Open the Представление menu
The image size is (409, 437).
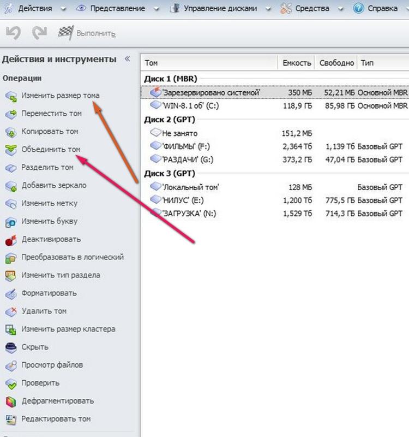point(117,8)
